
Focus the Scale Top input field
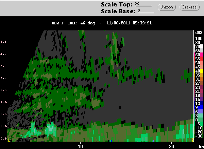143,4
